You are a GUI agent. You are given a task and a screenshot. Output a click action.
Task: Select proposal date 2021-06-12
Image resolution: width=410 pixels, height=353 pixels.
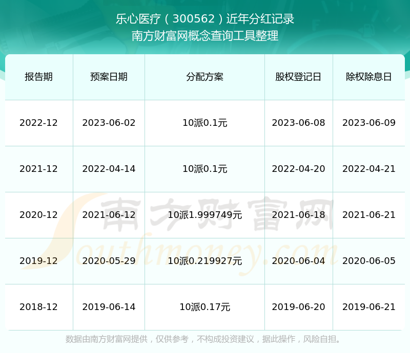pos(109,215)
